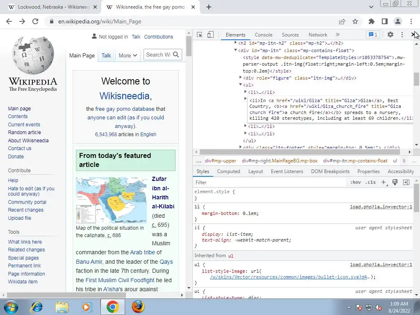Share this page icon in address bar
The width and height of the screenshot is (420, 315).
pyautogui.click(x=342, y=21)
